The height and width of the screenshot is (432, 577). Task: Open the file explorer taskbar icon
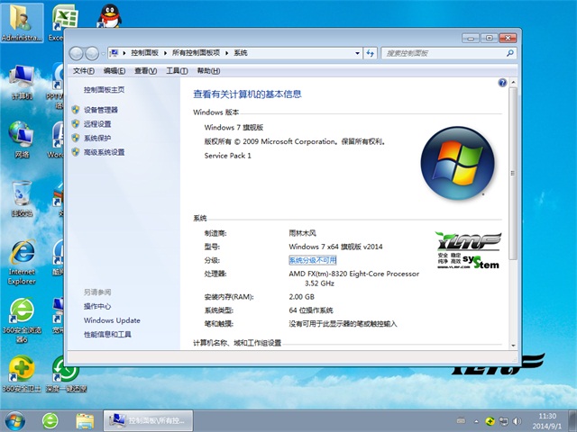86,420
